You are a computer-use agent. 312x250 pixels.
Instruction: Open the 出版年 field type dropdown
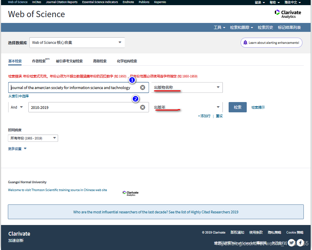click(187, 107)
